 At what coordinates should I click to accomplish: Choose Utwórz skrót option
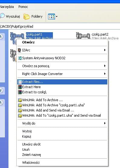(x=62, y=144)
